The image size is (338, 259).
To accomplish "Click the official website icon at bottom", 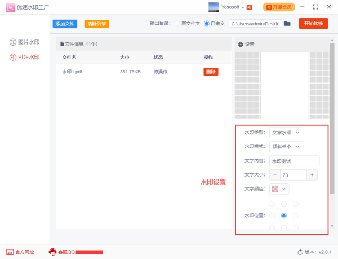I will point(10,252).
